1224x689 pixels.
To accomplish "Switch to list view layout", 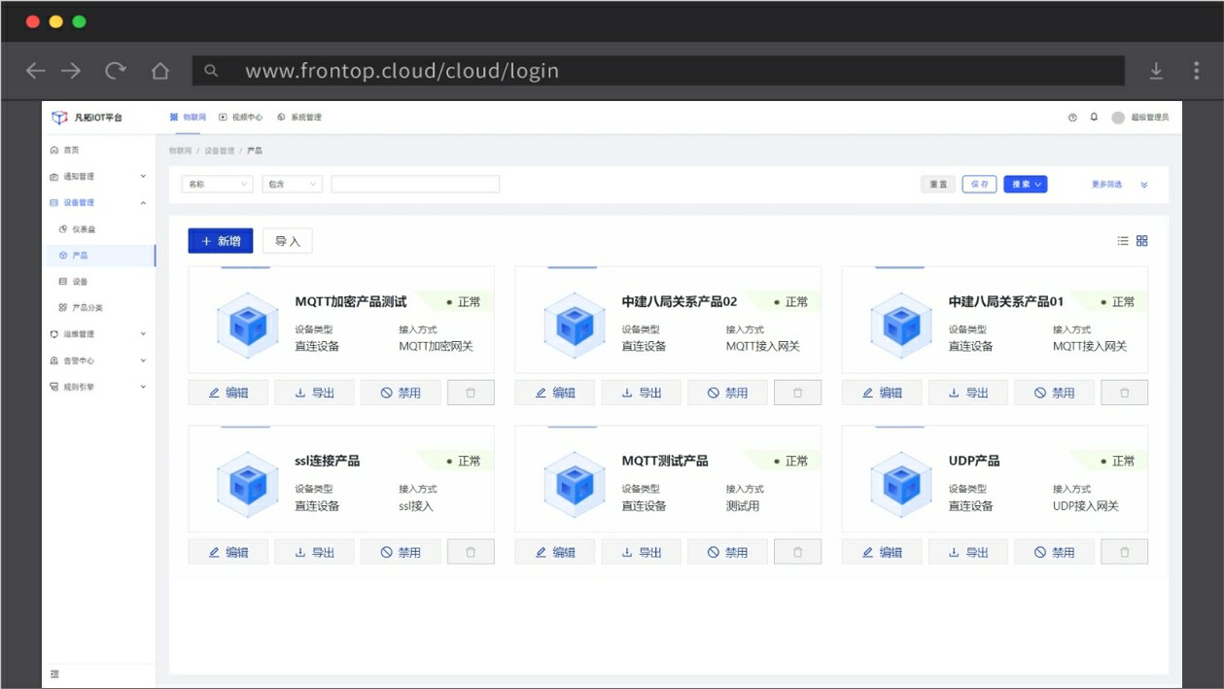I will pyautogui.click(x=1123, y=241).
